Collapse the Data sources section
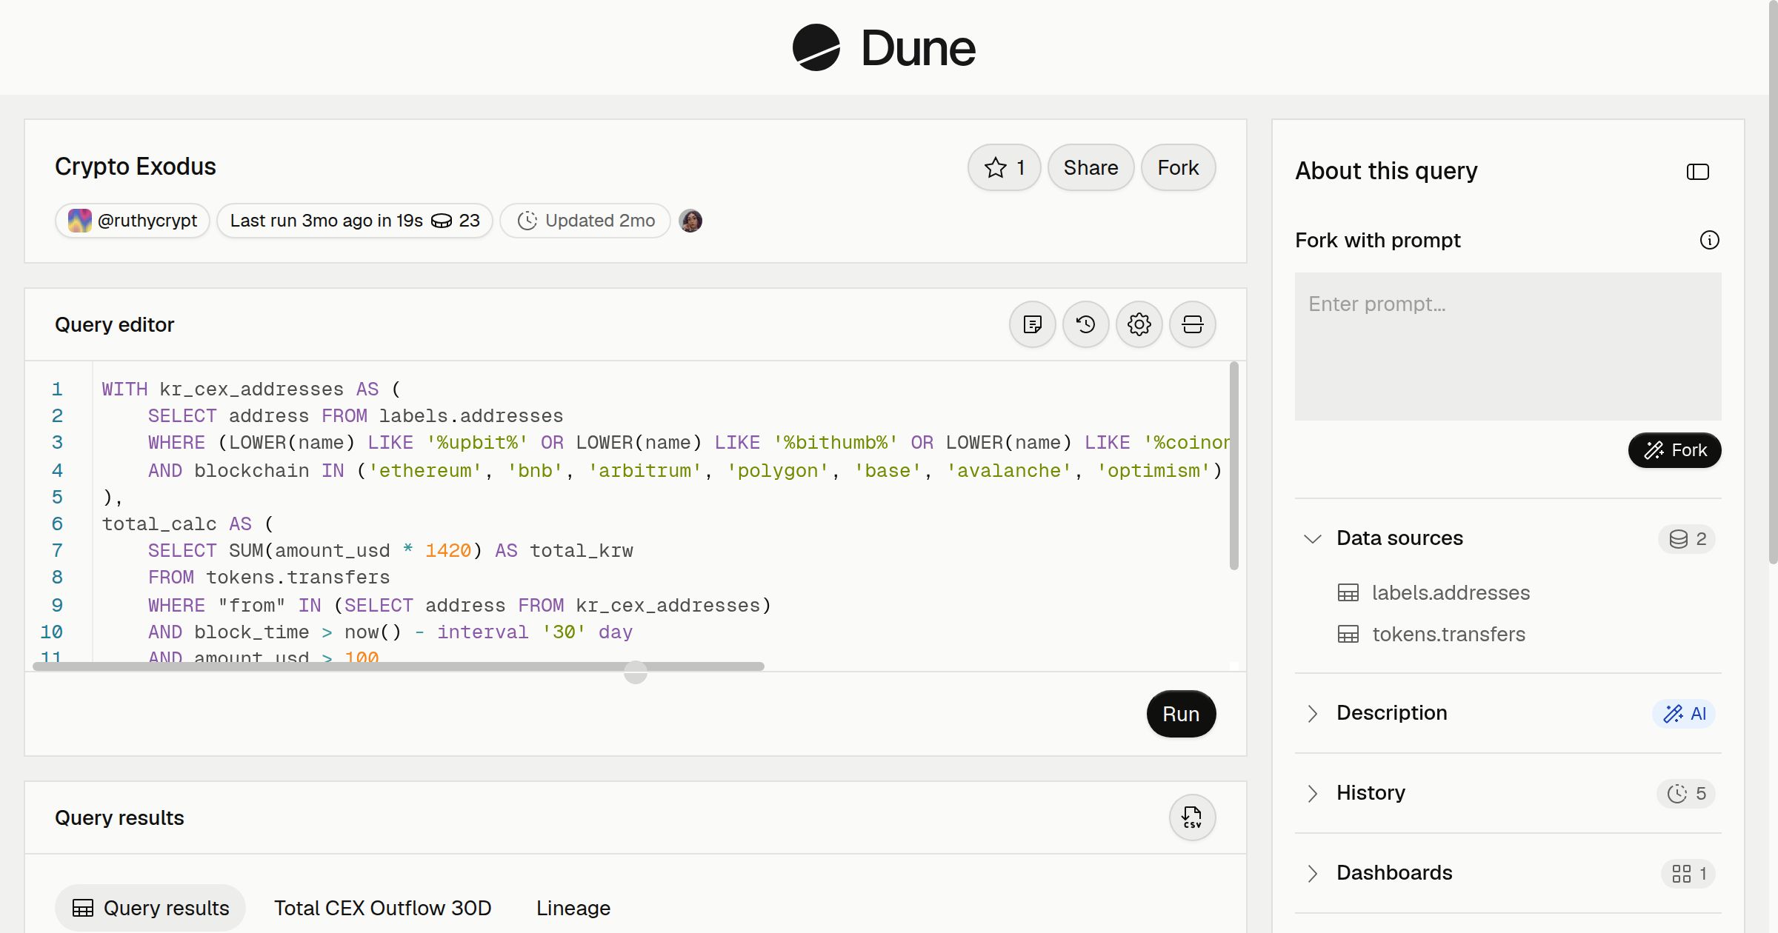 (1312, 538)
